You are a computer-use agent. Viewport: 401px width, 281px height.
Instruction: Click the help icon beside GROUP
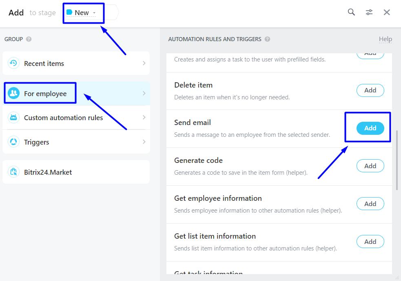(29, 39)
